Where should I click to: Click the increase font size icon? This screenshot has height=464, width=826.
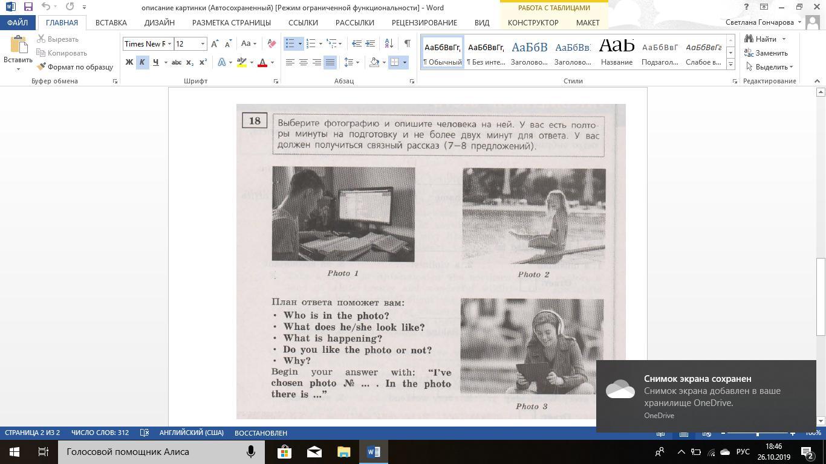[x=215, y=43]
